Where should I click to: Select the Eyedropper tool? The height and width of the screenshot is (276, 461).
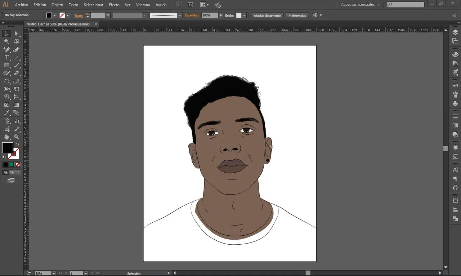click(x=6, y=113)
